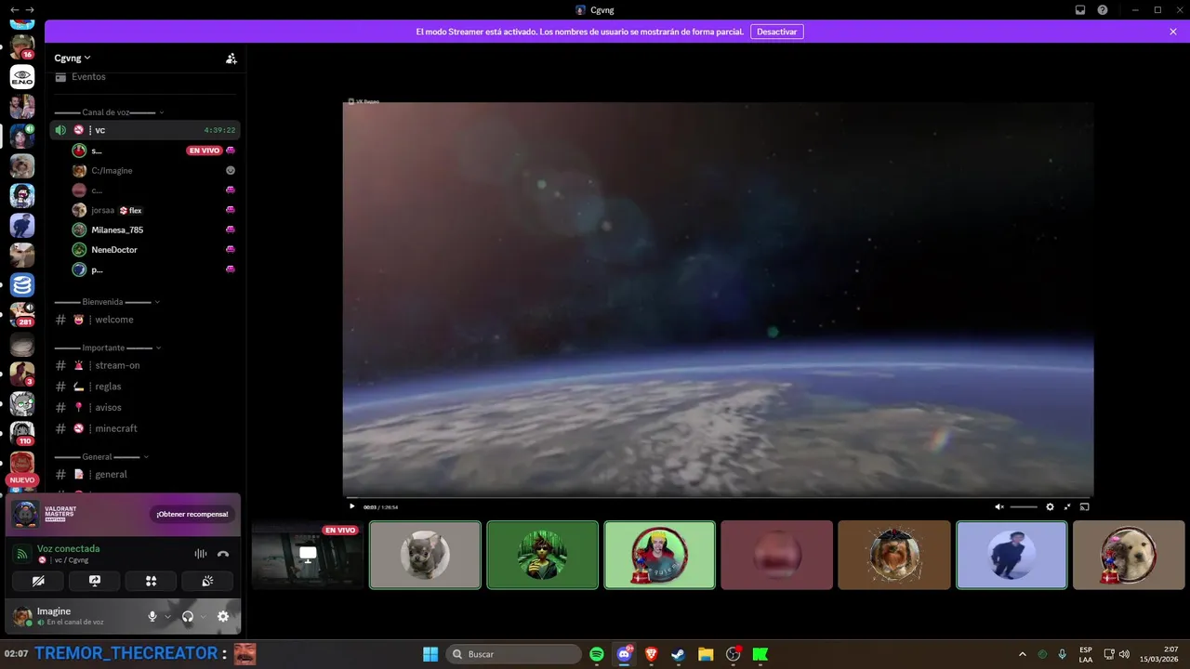
Task: Select the vc voice channel
Action: click(145, 130)
